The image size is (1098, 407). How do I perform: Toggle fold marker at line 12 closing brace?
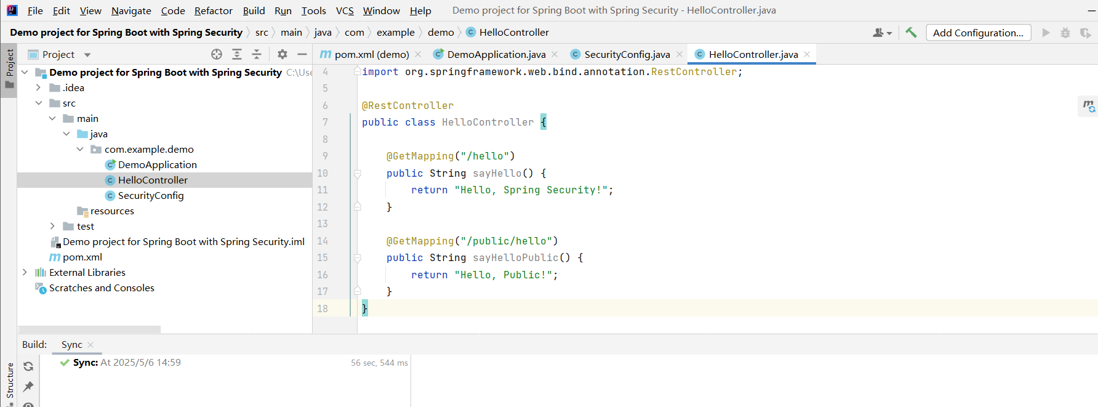[357, 207]
